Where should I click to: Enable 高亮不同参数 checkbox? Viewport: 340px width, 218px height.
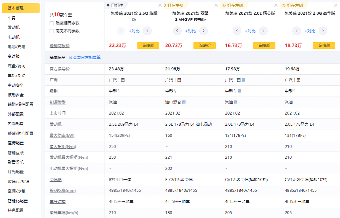point(51,31)
